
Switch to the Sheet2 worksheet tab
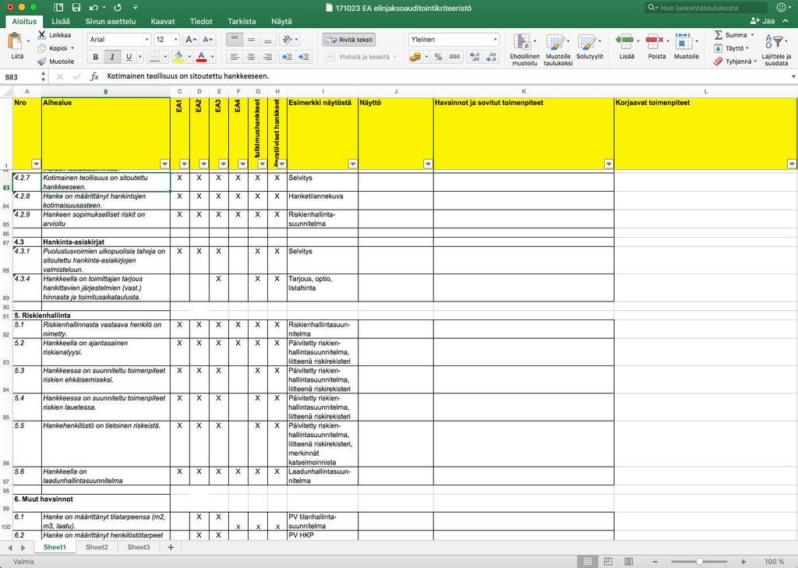pyautogui.click(x=97, y=547)
